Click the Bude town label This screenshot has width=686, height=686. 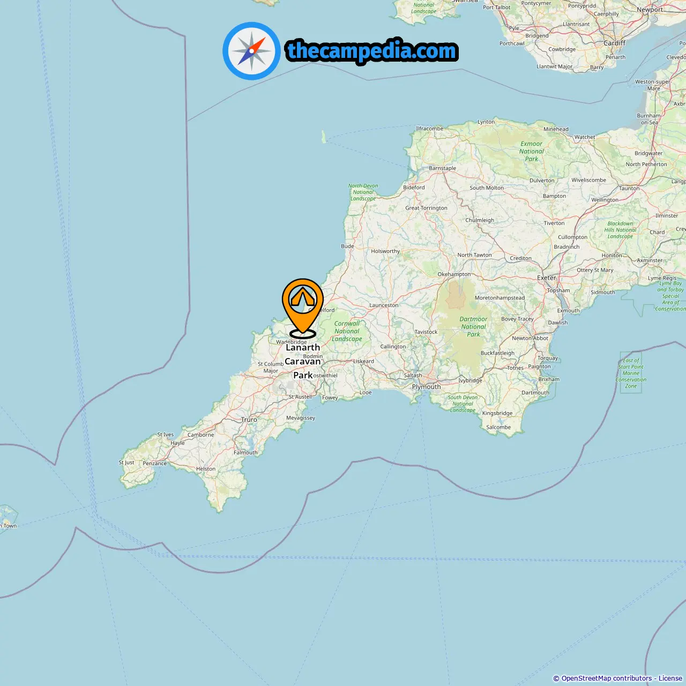(347, 246)
